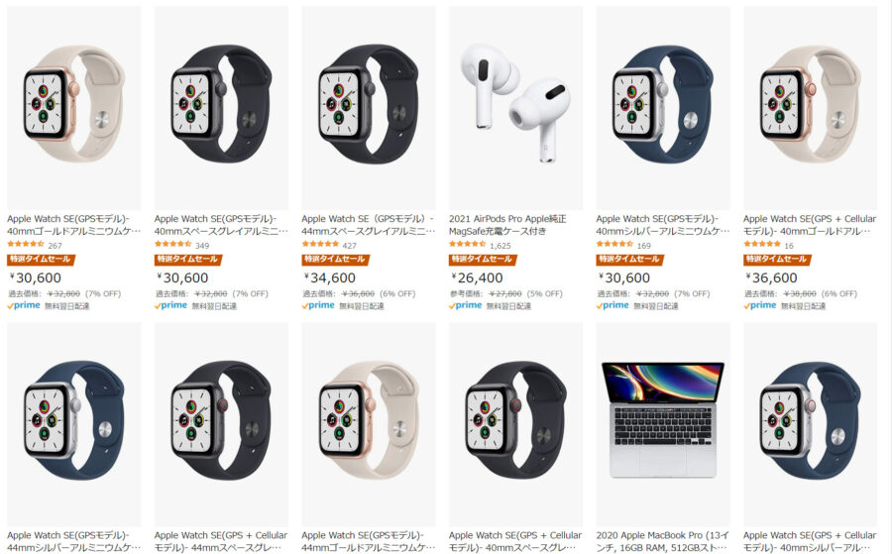Open the AirPods Pro product image
The width and height of the screenshot is (892, 554).
pyautogui.click(x=515, y=108)
